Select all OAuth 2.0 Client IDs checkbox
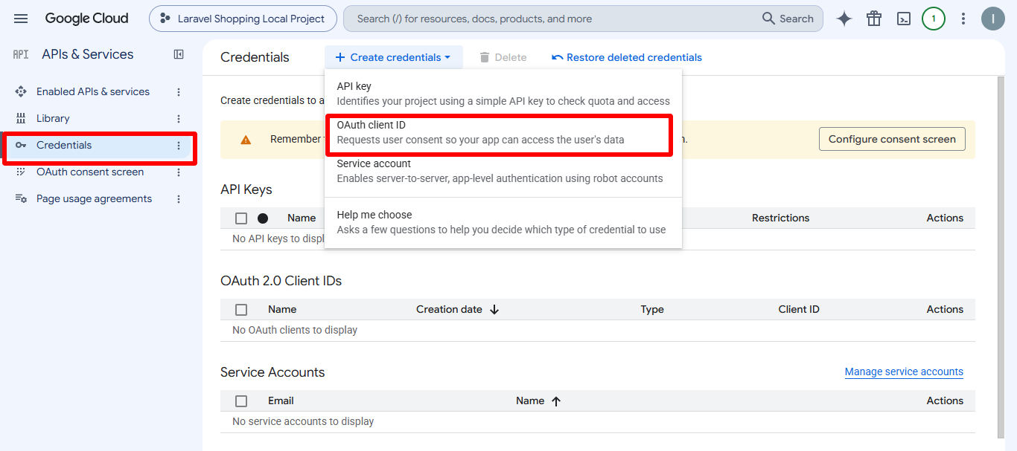This screenshot has height=451, width=1017. pos(241,309)
